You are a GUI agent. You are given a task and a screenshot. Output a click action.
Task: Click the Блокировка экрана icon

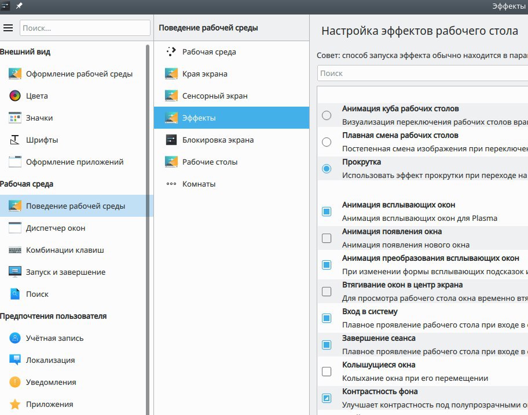click(171, 140)
